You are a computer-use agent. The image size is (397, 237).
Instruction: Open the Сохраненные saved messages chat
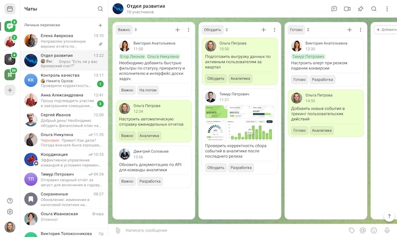pyautogui.click(x=64, y=199)
